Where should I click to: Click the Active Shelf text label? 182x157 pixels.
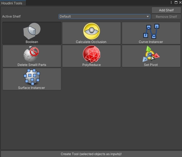pyautogui.click(x=11, y=16)
